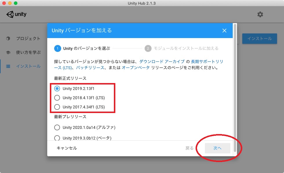The image size is (284, 173).
Task: Click the インストール list icon in sidebar
Action: pyautogui.click(x=8, y=66)
